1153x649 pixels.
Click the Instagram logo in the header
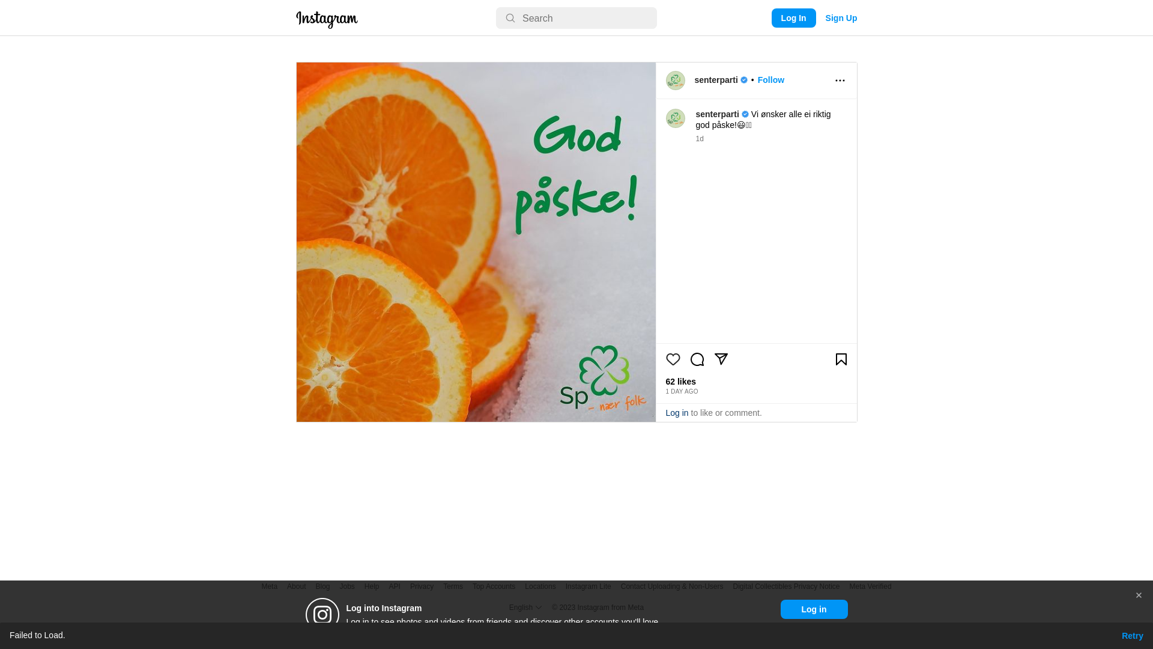coord(327,19)
